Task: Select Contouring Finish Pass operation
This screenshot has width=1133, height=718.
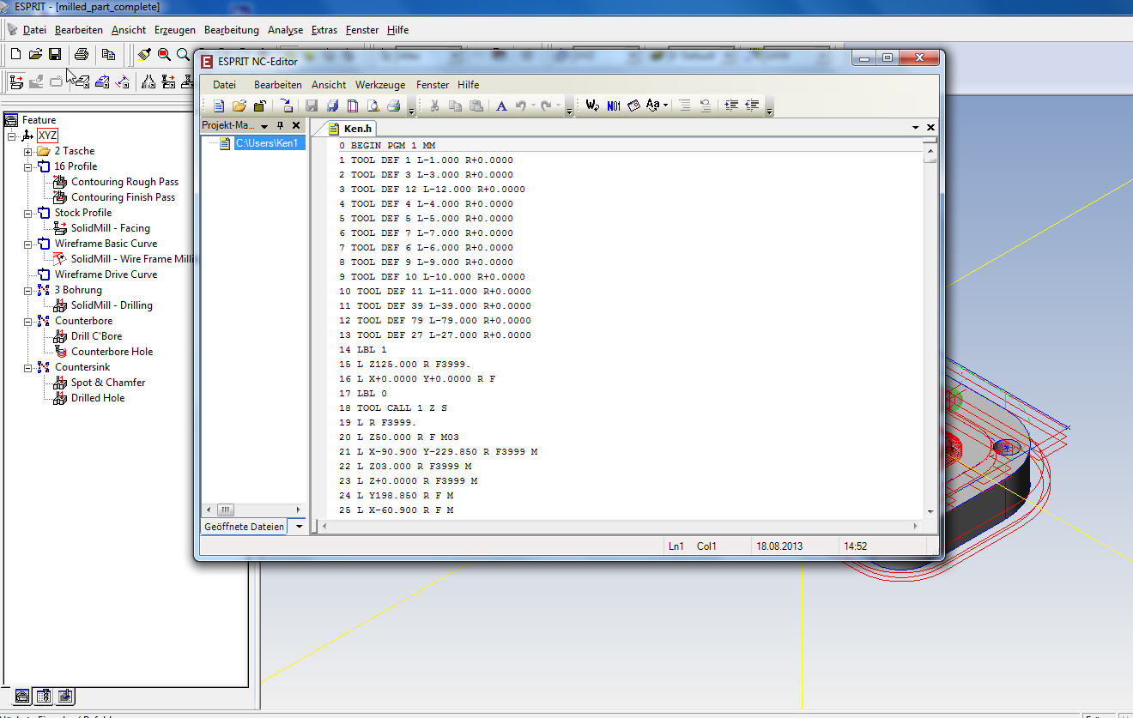Action: [x=123, y=197]
